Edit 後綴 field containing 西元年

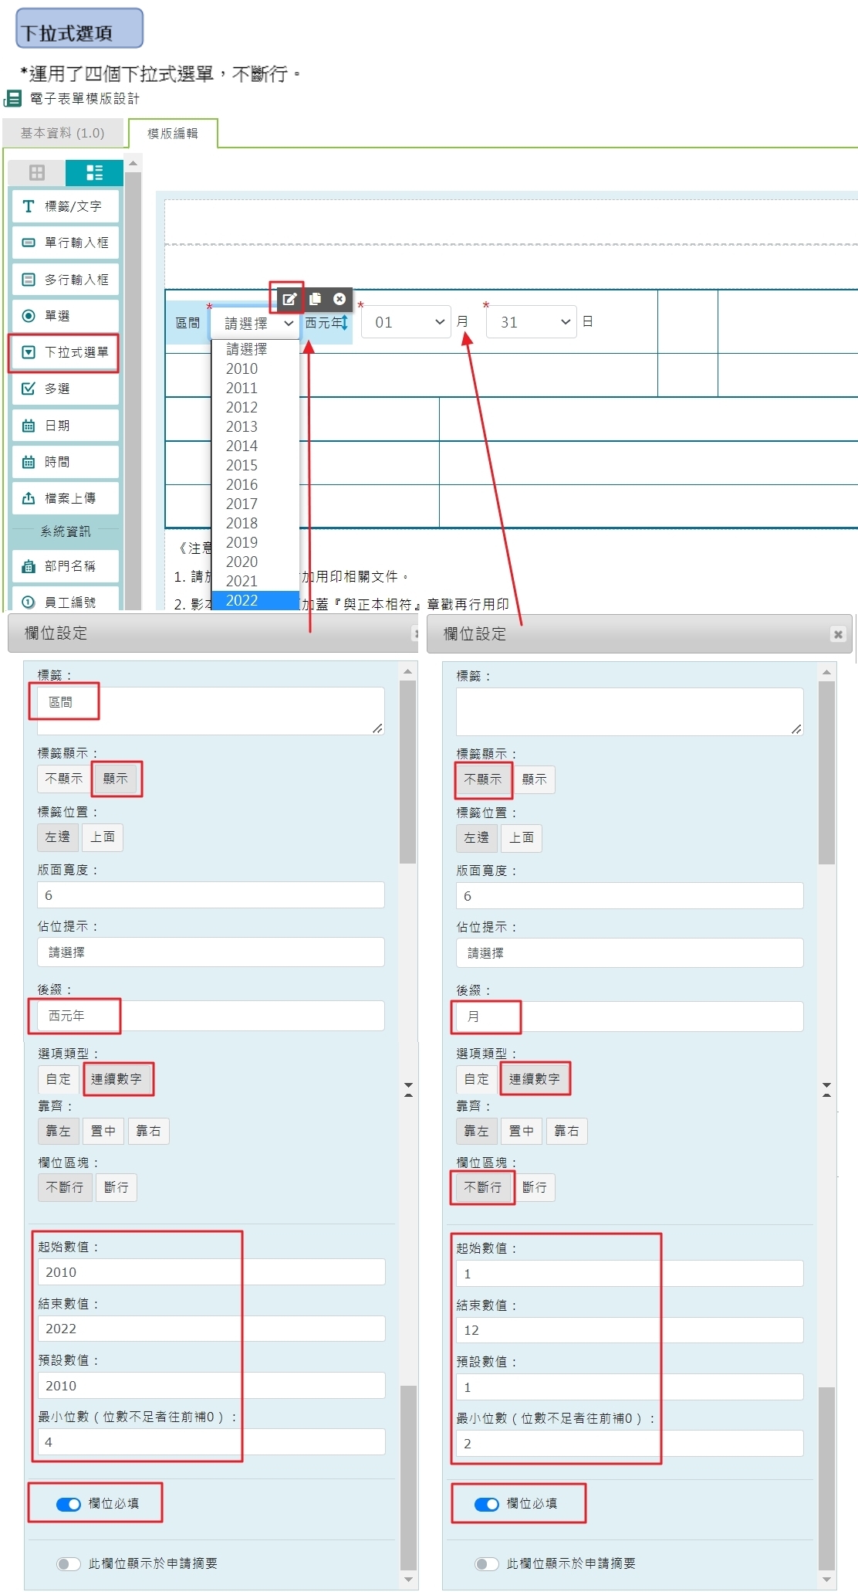(211, 1016)
